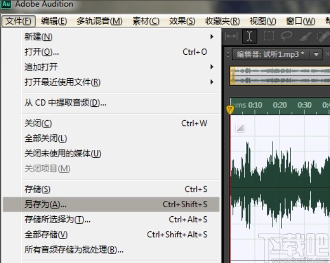330x263 pixels.
Task: Open the 编辑(E) menu
Action: point(54,21)
